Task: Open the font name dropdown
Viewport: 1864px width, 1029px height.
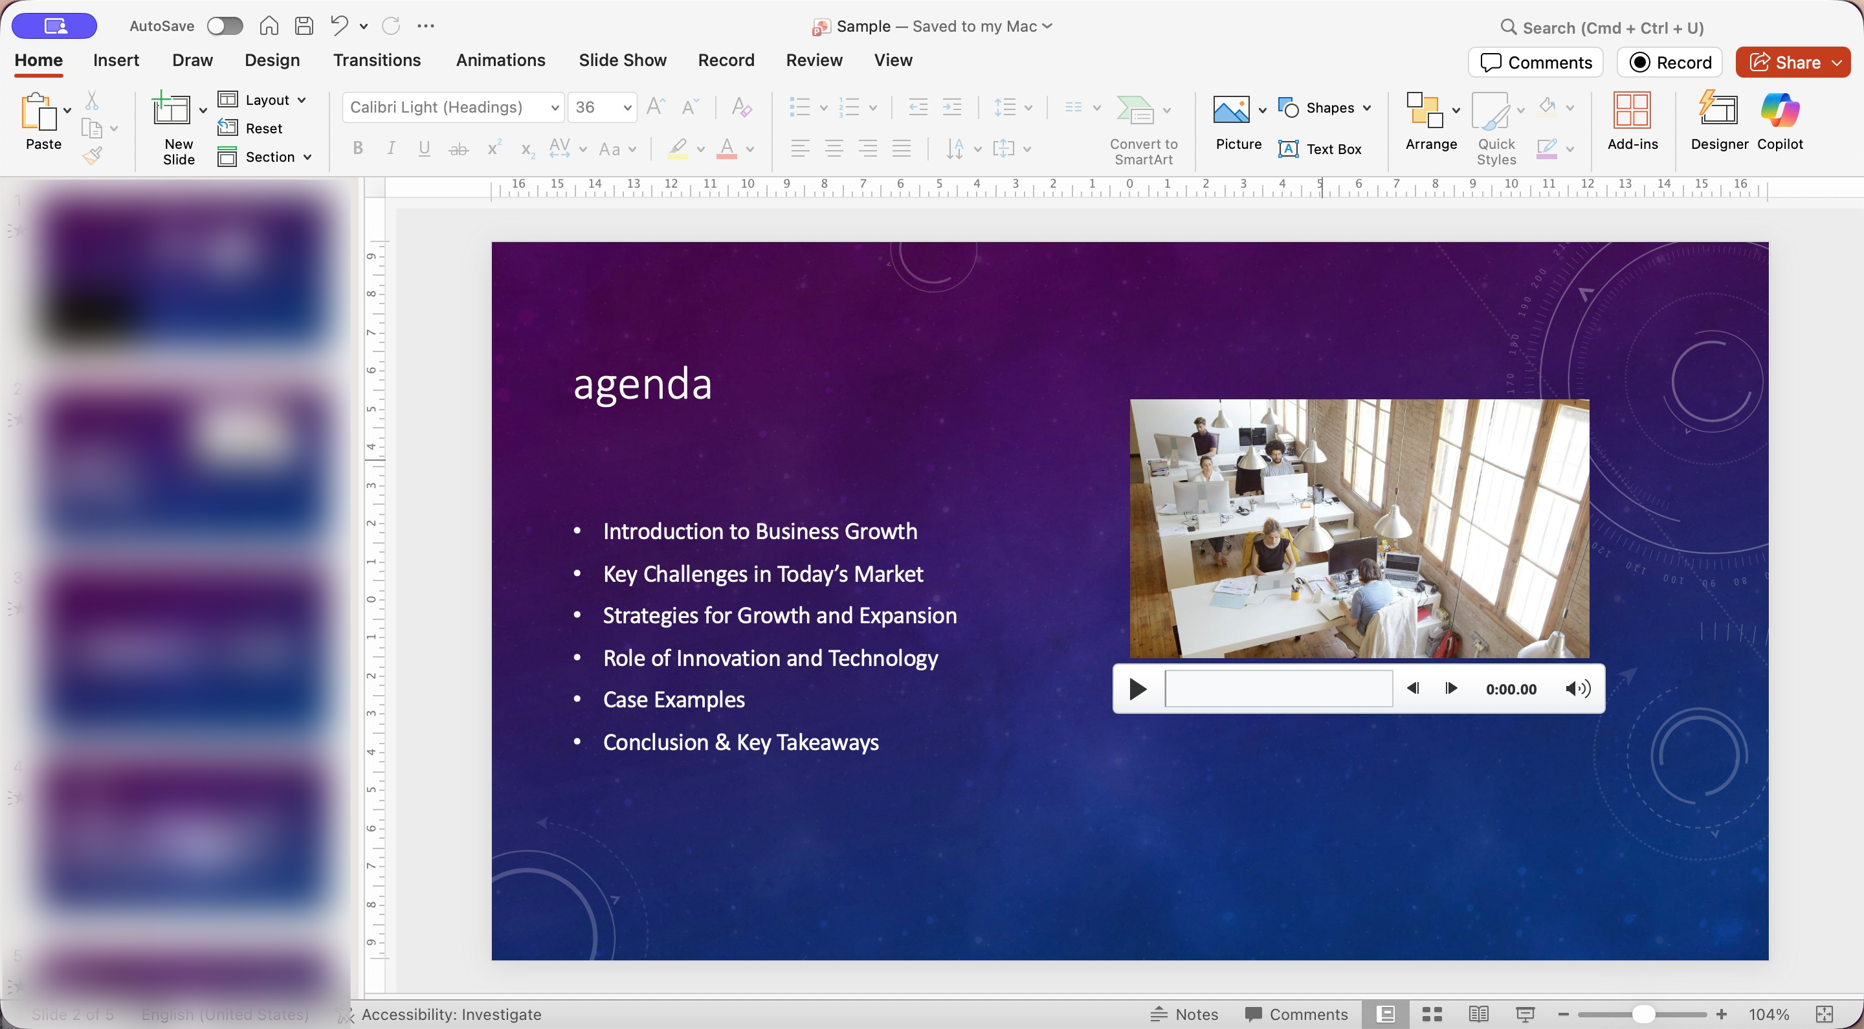Action: tap(554, 108)
